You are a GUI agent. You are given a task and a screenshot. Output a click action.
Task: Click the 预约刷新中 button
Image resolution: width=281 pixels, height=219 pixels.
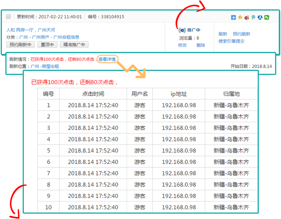tap(21, 45)
